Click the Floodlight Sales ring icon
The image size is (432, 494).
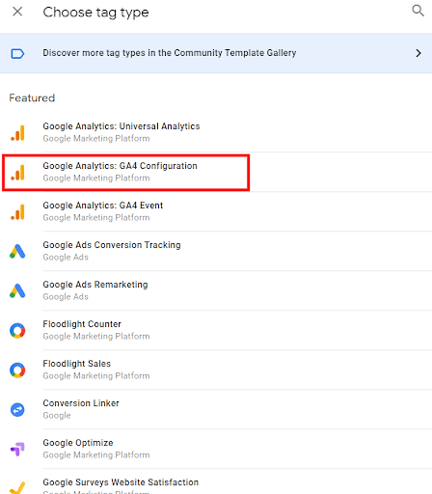pos(17,370)
